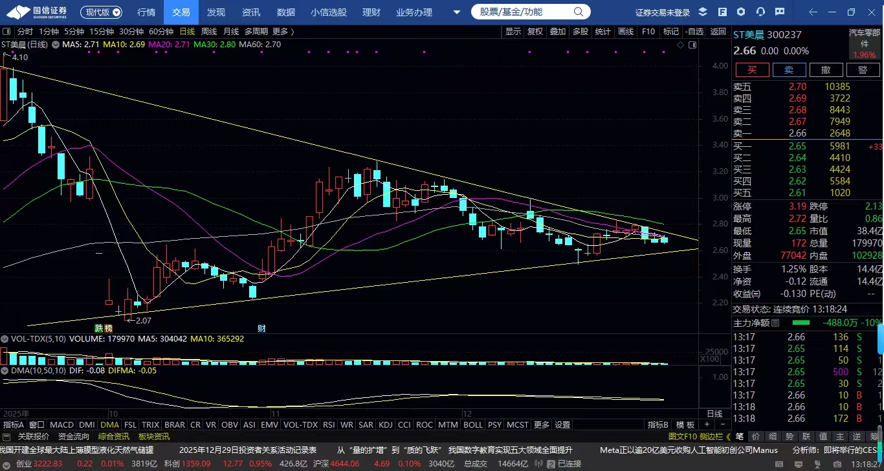884x471 pixels.
Task: Click the 警 alert button
Action: click(x=863, y=70)
